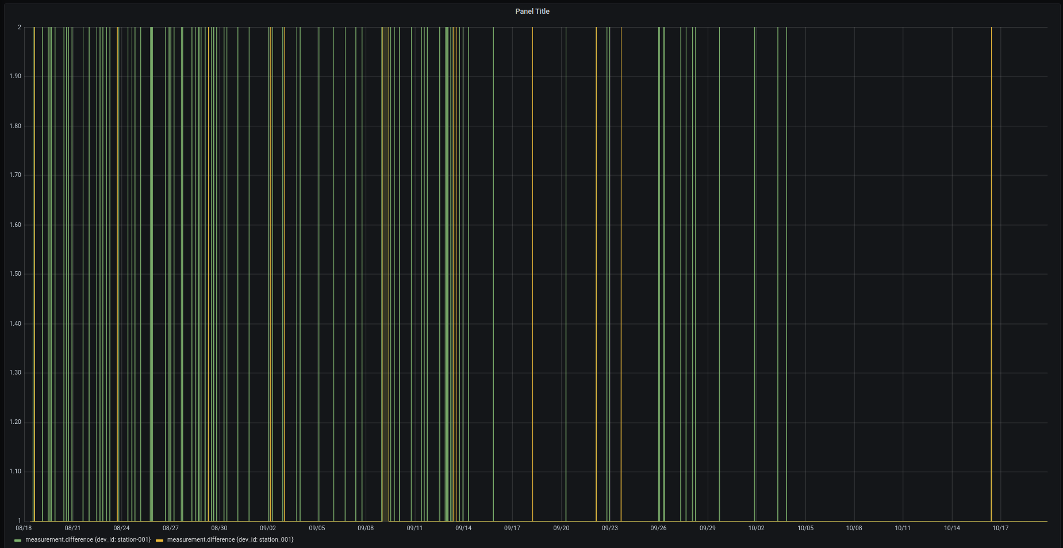Click the 08/18 x-axis date label
This screenshot has height=548, width=1063.
click(x=24, y=528)
